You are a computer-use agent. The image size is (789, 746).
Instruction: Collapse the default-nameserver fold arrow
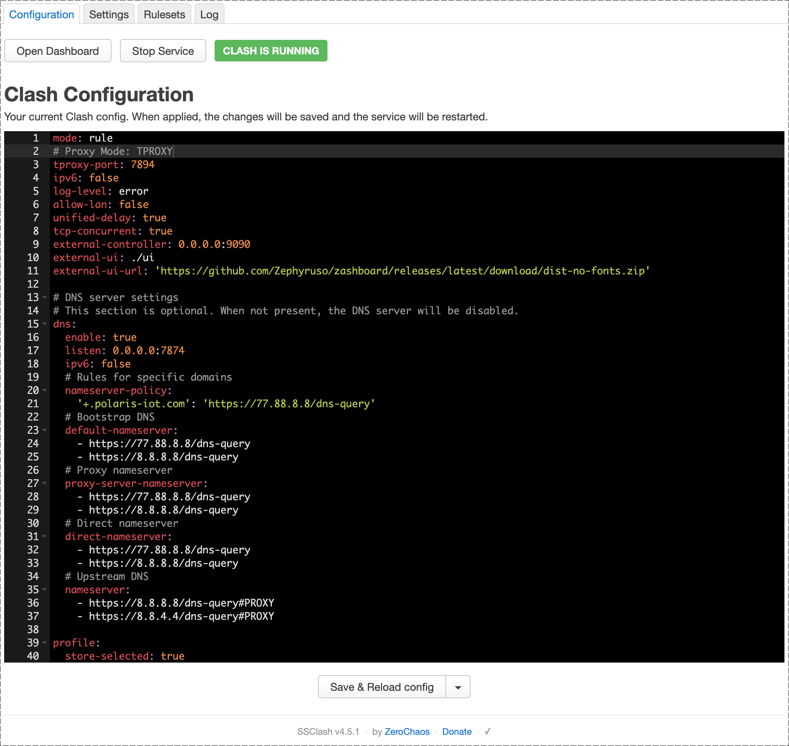(44, 430)
